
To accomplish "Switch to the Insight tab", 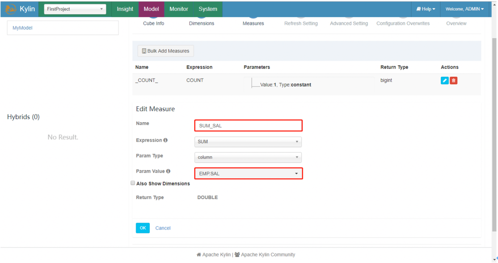I will (x=125, y=9).
